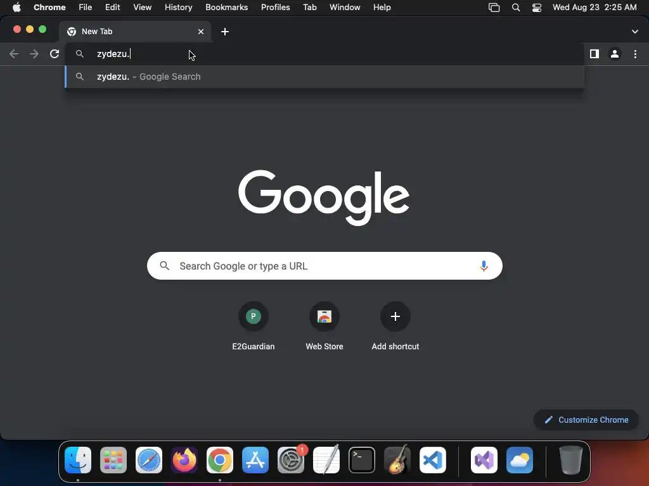The image size is (649, 486).
Task: Click the magnifier in Google search box
Action: pyautogui.click(x=164, y=266)
